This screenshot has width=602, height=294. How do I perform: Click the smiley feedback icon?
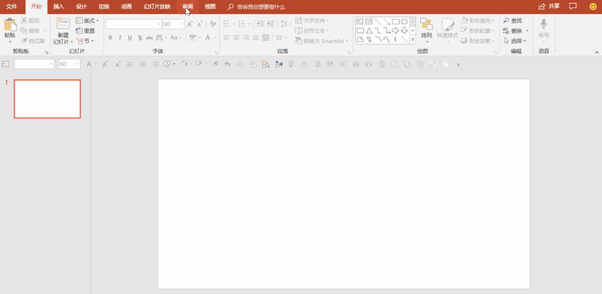pyautogui.click(x=593, y=6)
